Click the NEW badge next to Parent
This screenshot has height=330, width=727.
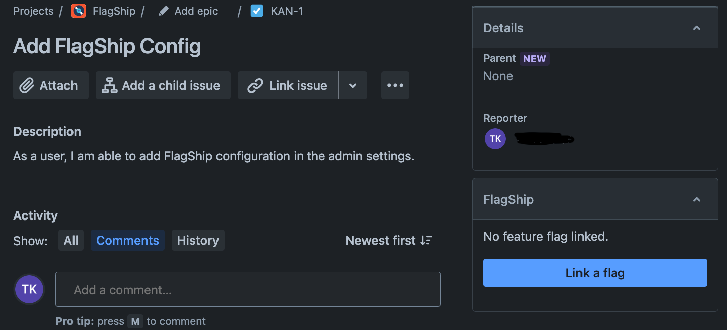[534, 59]
